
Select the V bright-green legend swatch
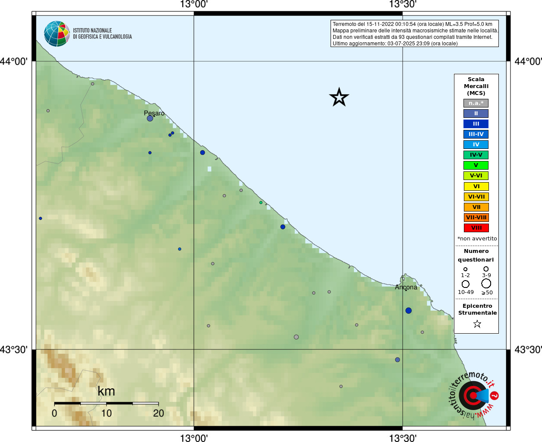pyautogui.click(x=476, y=165)
